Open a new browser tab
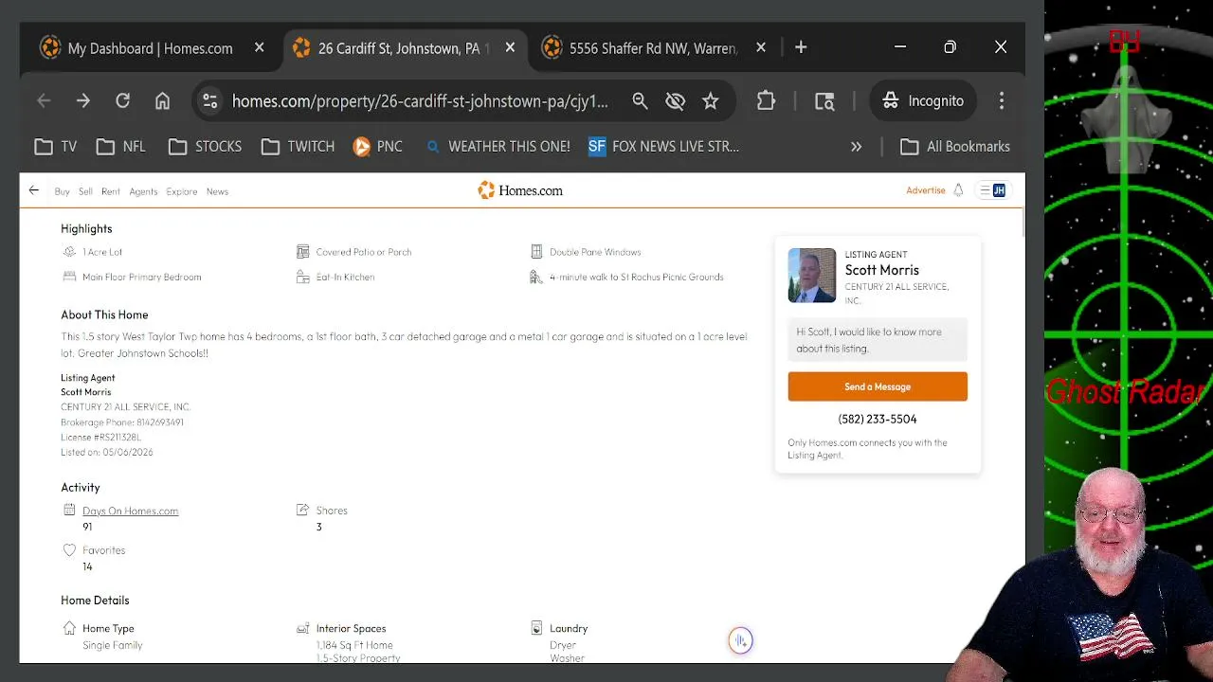Viewport: 1213px width, 682px height. click(801, 47)
